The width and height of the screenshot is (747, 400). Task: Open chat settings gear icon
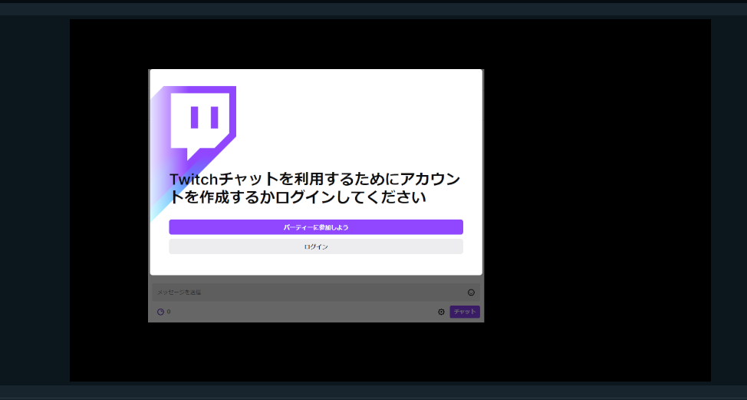point(441,312)
